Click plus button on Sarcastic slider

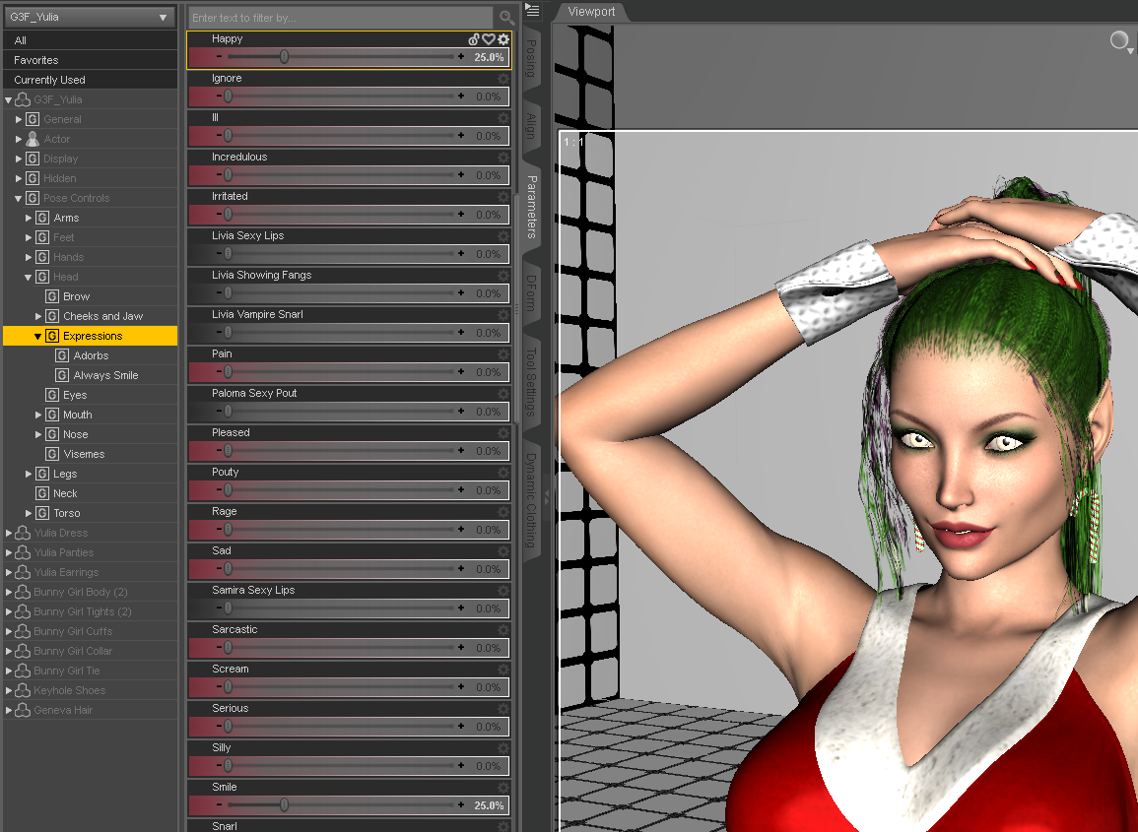[461, 647]
